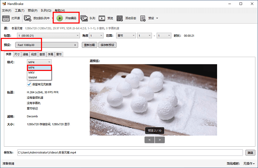Click the HandBrake app logo in title bar
This screenshot has height=168, width=258.
click(4, 4)
